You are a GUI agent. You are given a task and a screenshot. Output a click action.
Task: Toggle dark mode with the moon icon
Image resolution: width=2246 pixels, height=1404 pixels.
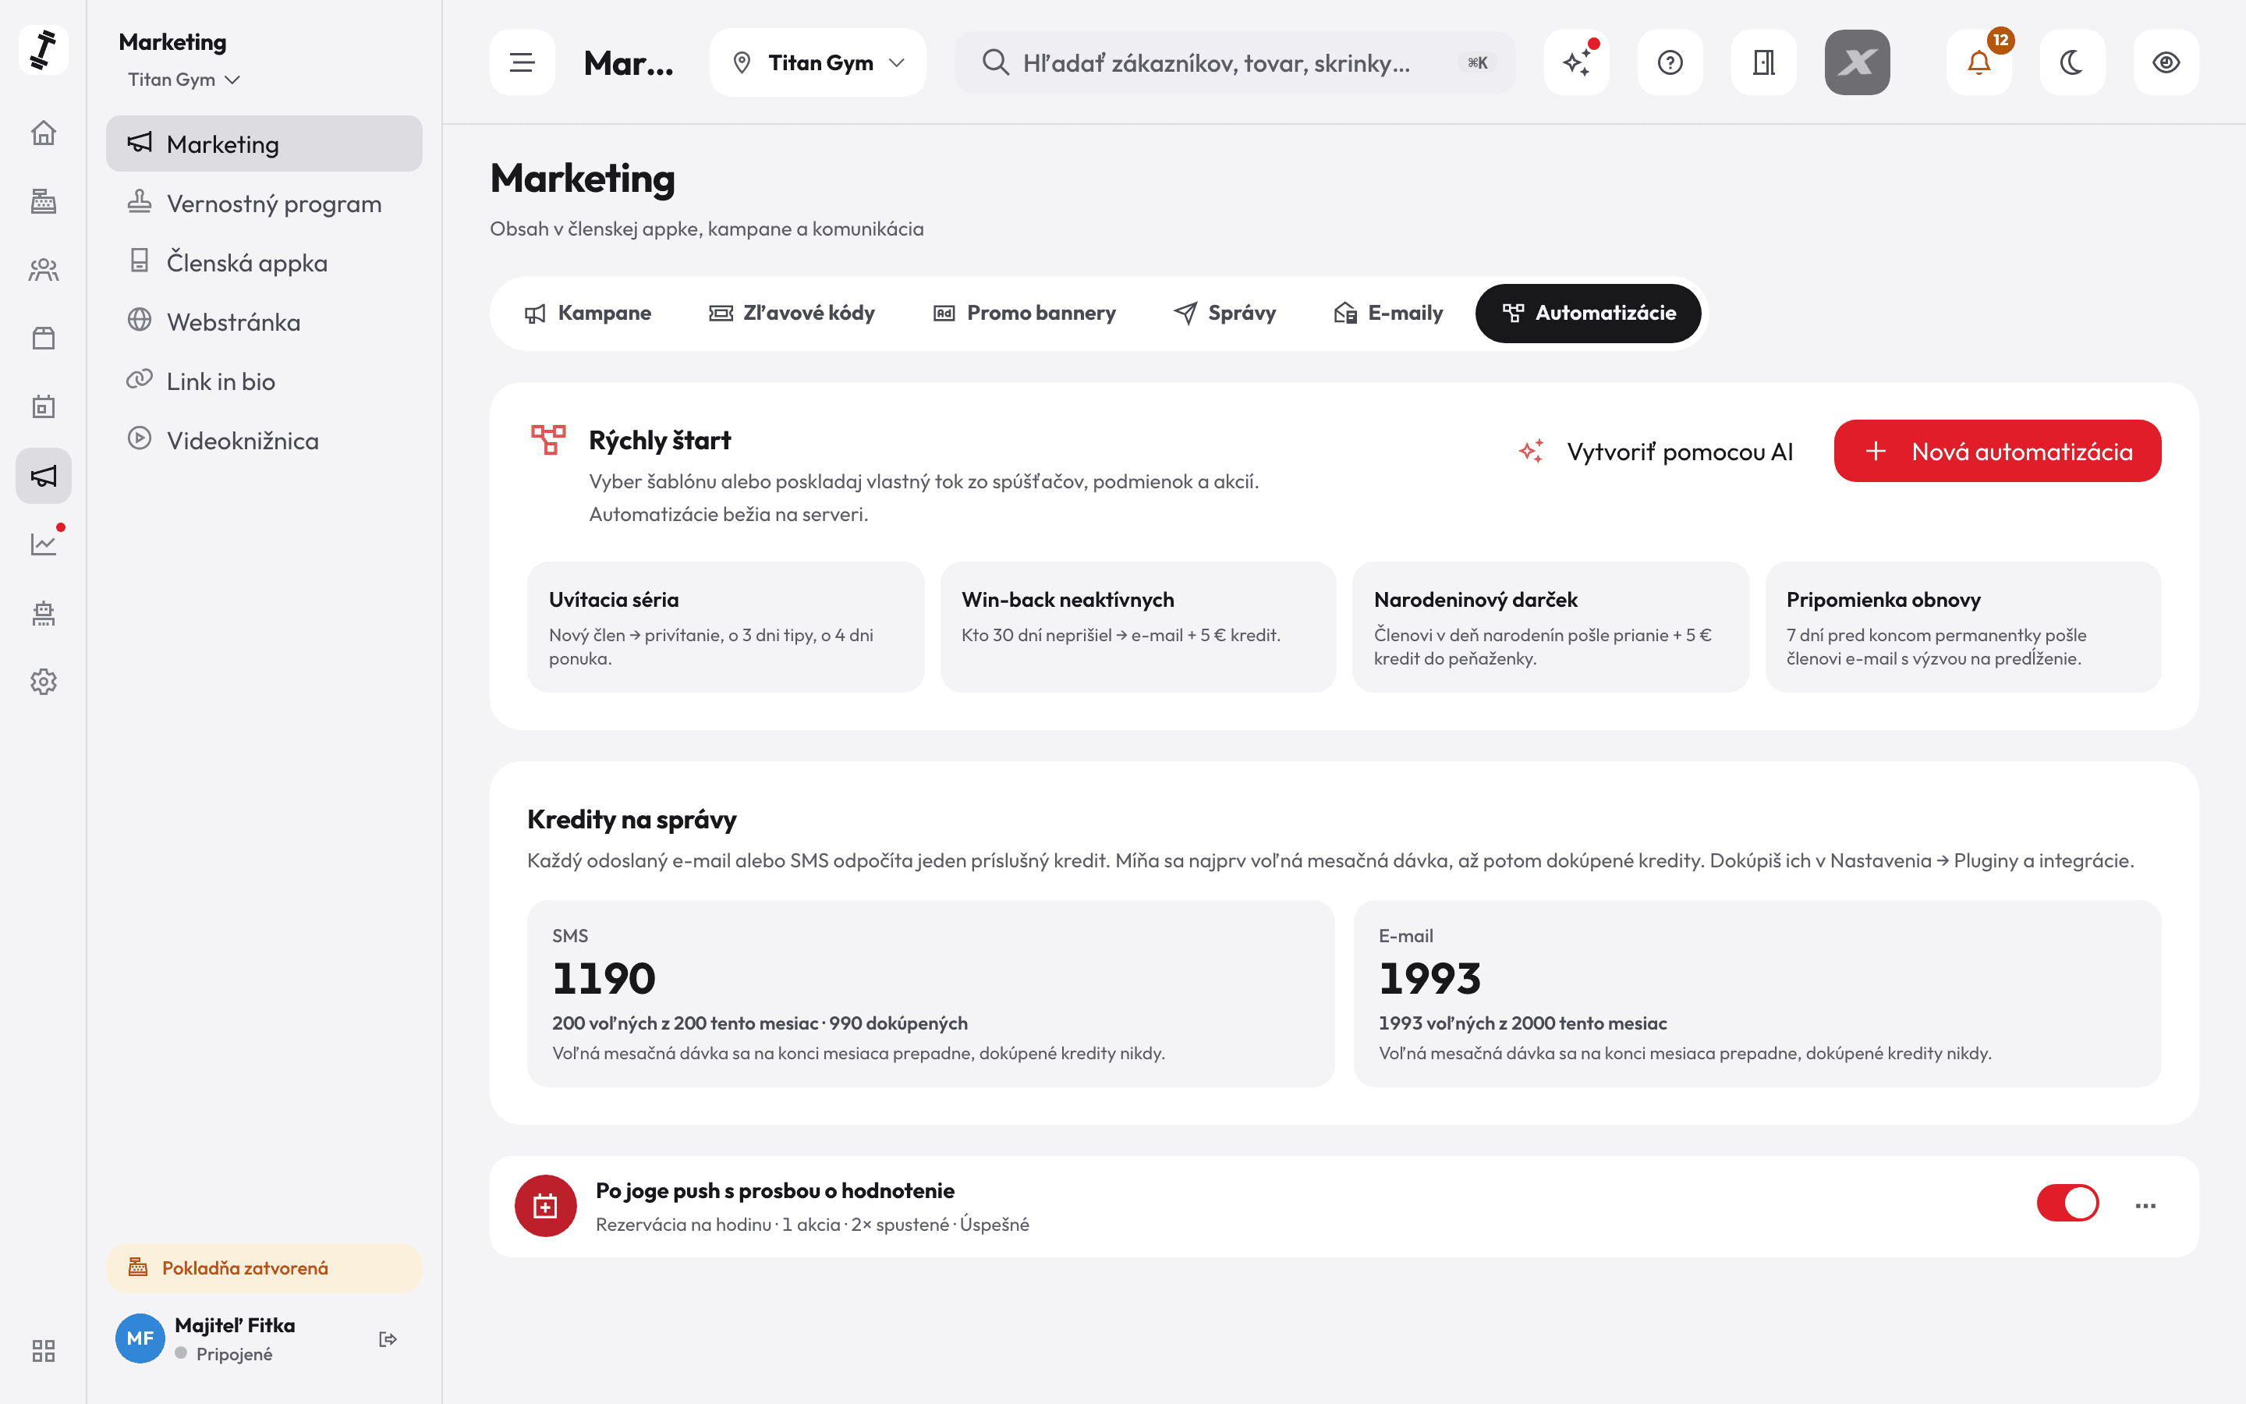click(2072, 62)
